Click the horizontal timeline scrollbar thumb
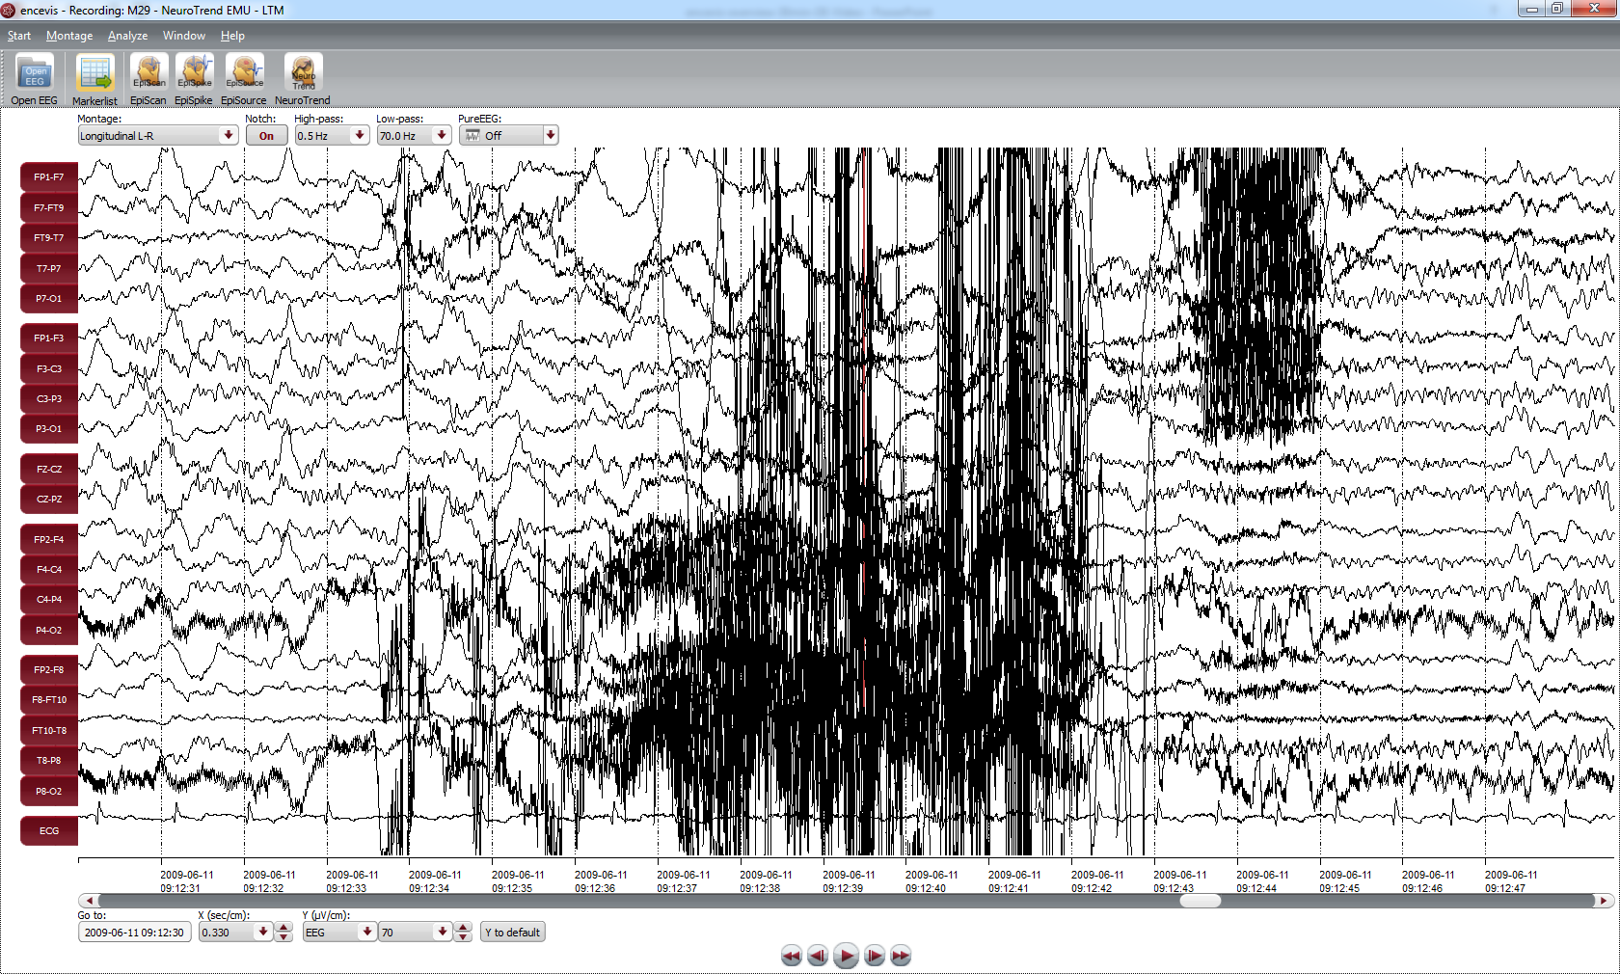 tap(1201, 901)
